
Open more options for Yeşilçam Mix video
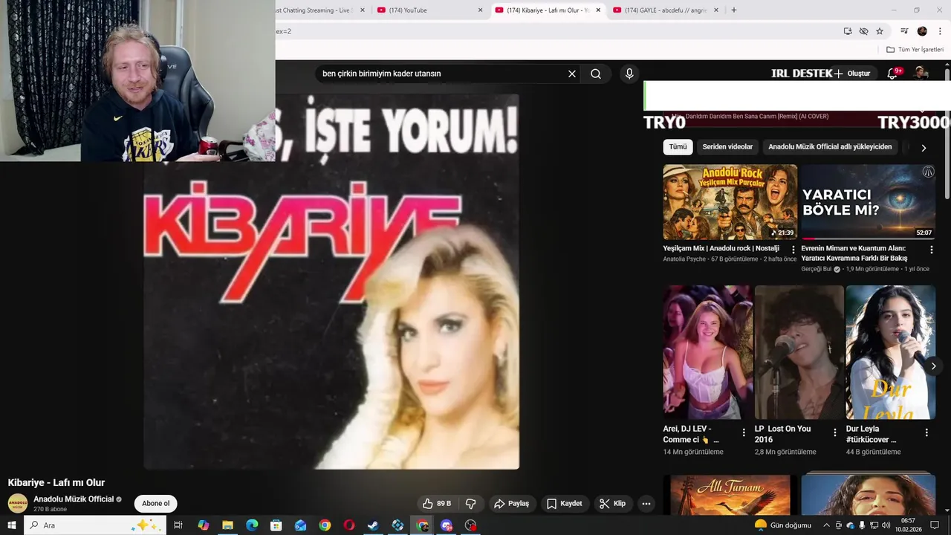coord(793,250)
